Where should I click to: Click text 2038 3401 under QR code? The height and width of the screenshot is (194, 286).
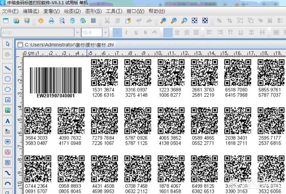click(x=236, y=138)
